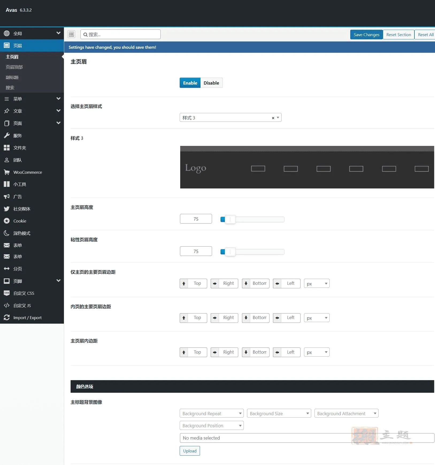Click the code icon beside 自定义 JS
Image resolution: width=435 pixels, height=465 pixels.
[7, 305]
